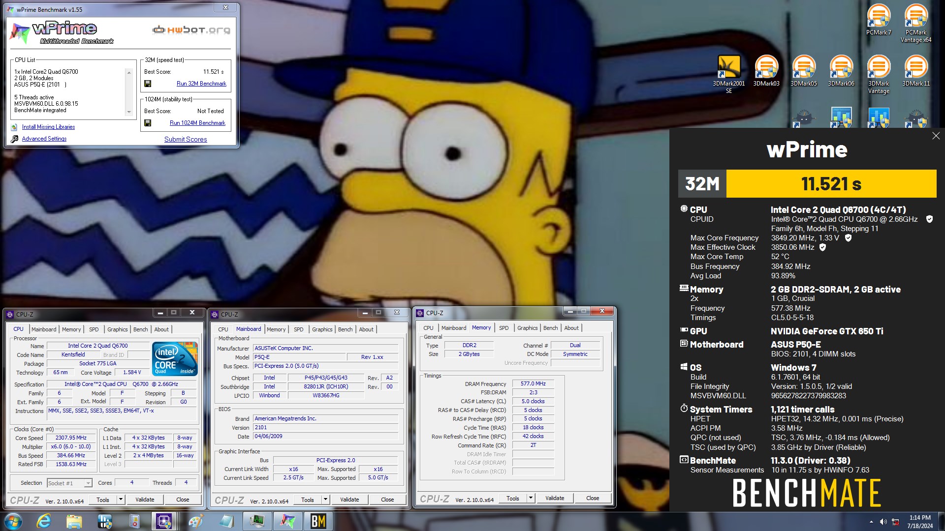Open Notepad from the taskbar
Screen dimensions: 945x531
coord(226,521)
